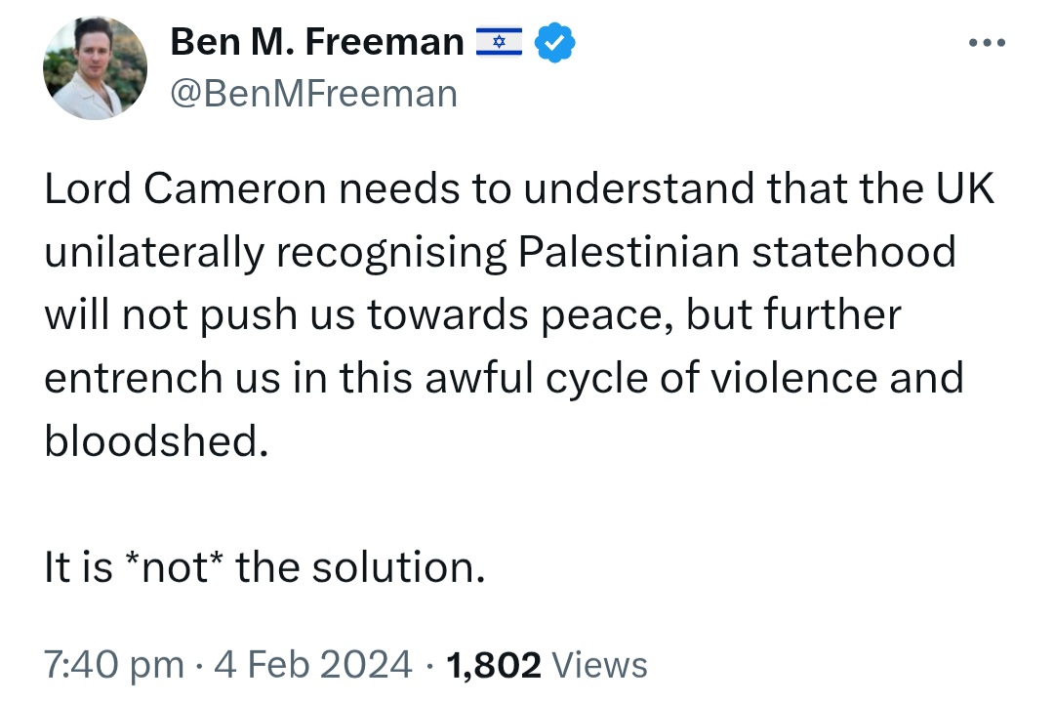This screenshot has height=706, width=1054.
Task: Select the "It is *not* the solution." line
Action: point(264,566)
